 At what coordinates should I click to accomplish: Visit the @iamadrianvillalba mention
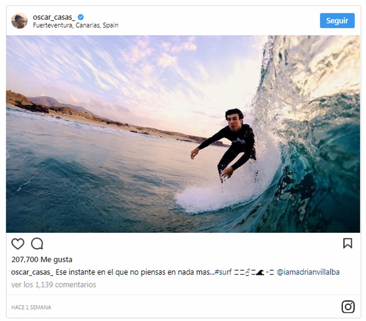click(x=308, y=272)
